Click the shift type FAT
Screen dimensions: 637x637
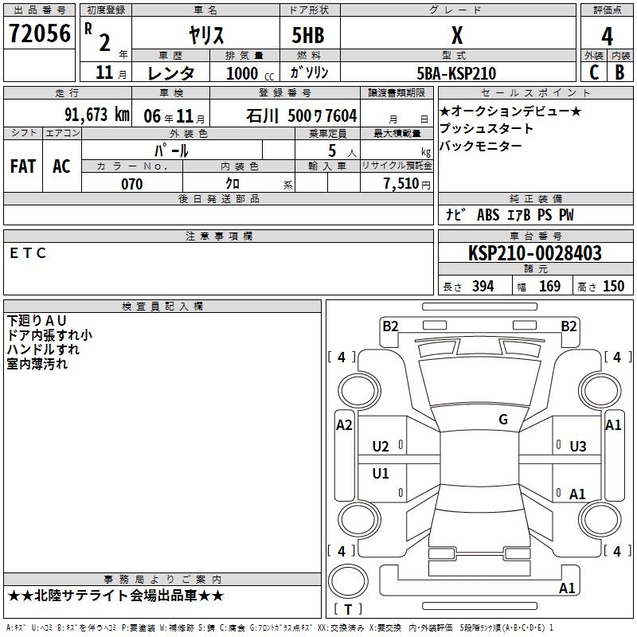click(23, 166)
